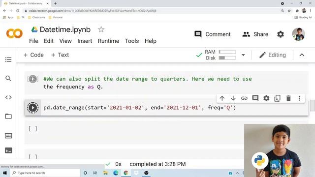
Task: Open more cell actions menu
Action: click(x=300, y=98)
